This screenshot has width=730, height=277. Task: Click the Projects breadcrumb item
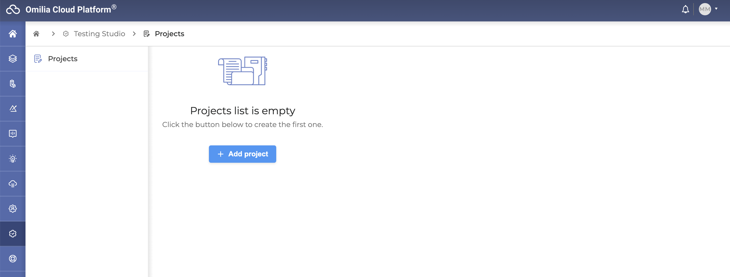(x=169, y=34)
